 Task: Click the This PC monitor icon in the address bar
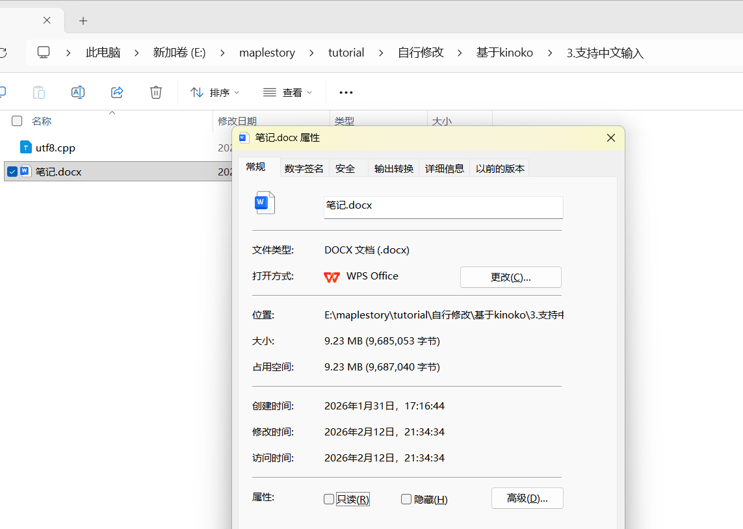(x=44, y=53)
